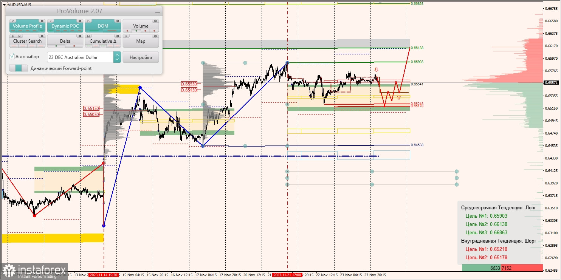Open Cluster Search gear settings
The image size is (561, 280).
click(42, 36)
